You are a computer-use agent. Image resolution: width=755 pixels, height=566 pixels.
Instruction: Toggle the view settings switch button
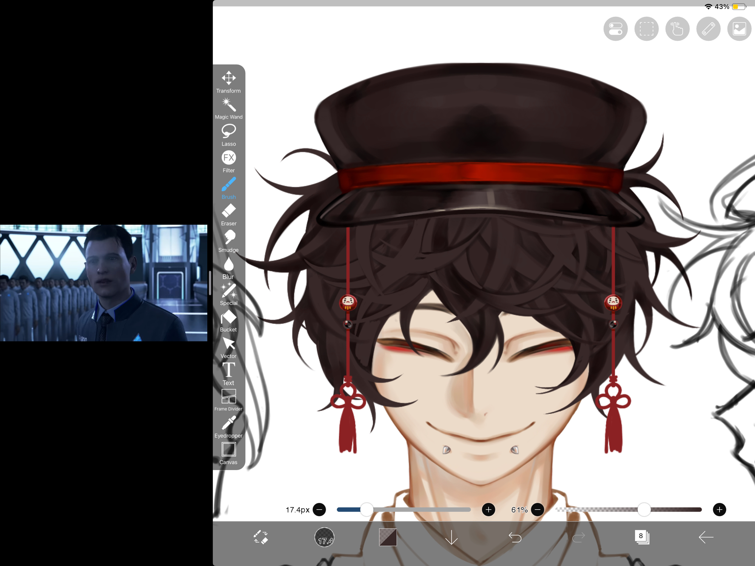click(x=615, y=29)
